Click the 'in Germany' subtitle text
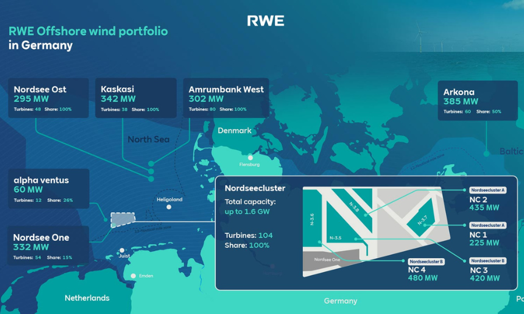The image size is (524, 314). tap(40, 45)
